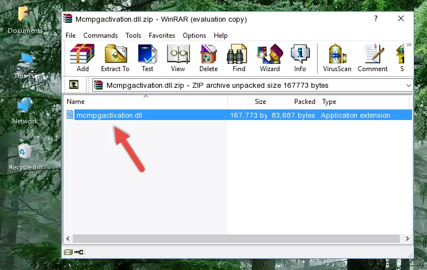
Task: Run VirusScan on the archive
Action: coord(337,58)
